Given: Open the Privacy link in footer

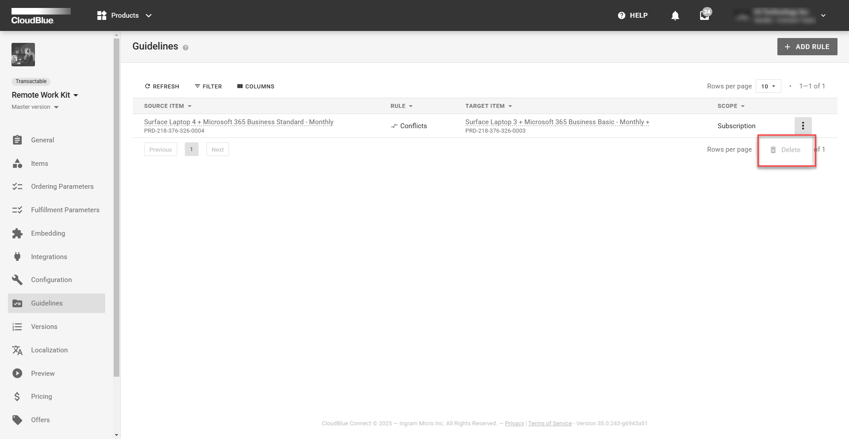Looking at the screenshot, I should (x=514, y=424).
